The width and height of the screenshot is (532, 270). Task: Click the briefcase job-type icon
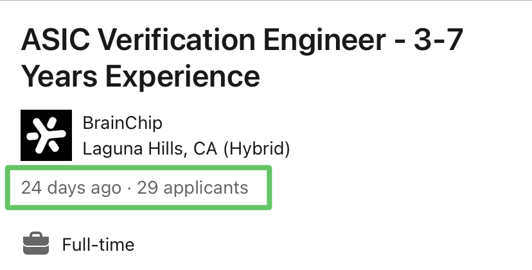click(36, 244)
